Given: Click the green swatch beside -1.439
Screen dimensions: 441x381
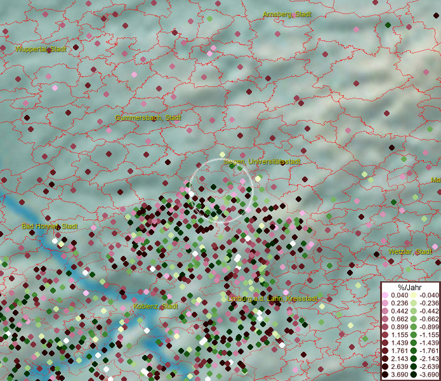Looking at the screenshot, I should point(414,343).
